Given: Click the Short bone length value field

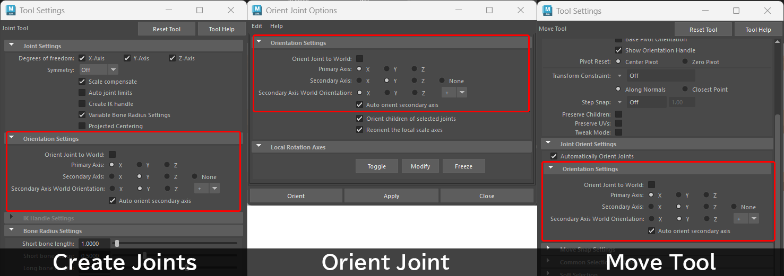Looking at the screenshot, I should [94, 244].
